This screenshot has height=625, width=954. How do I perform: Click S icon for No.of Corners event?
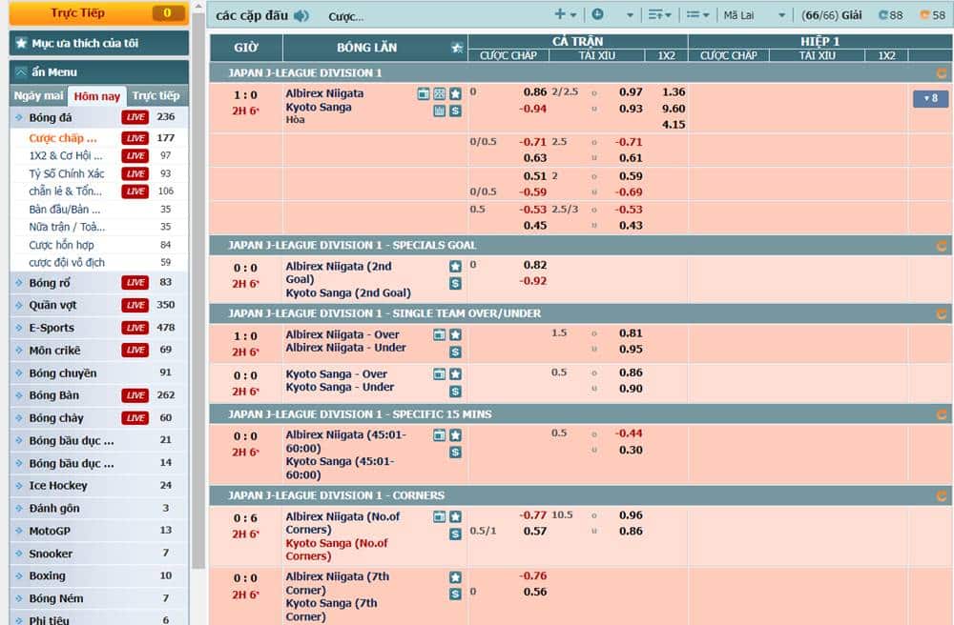pyautogui.click(x=455, y=534)
